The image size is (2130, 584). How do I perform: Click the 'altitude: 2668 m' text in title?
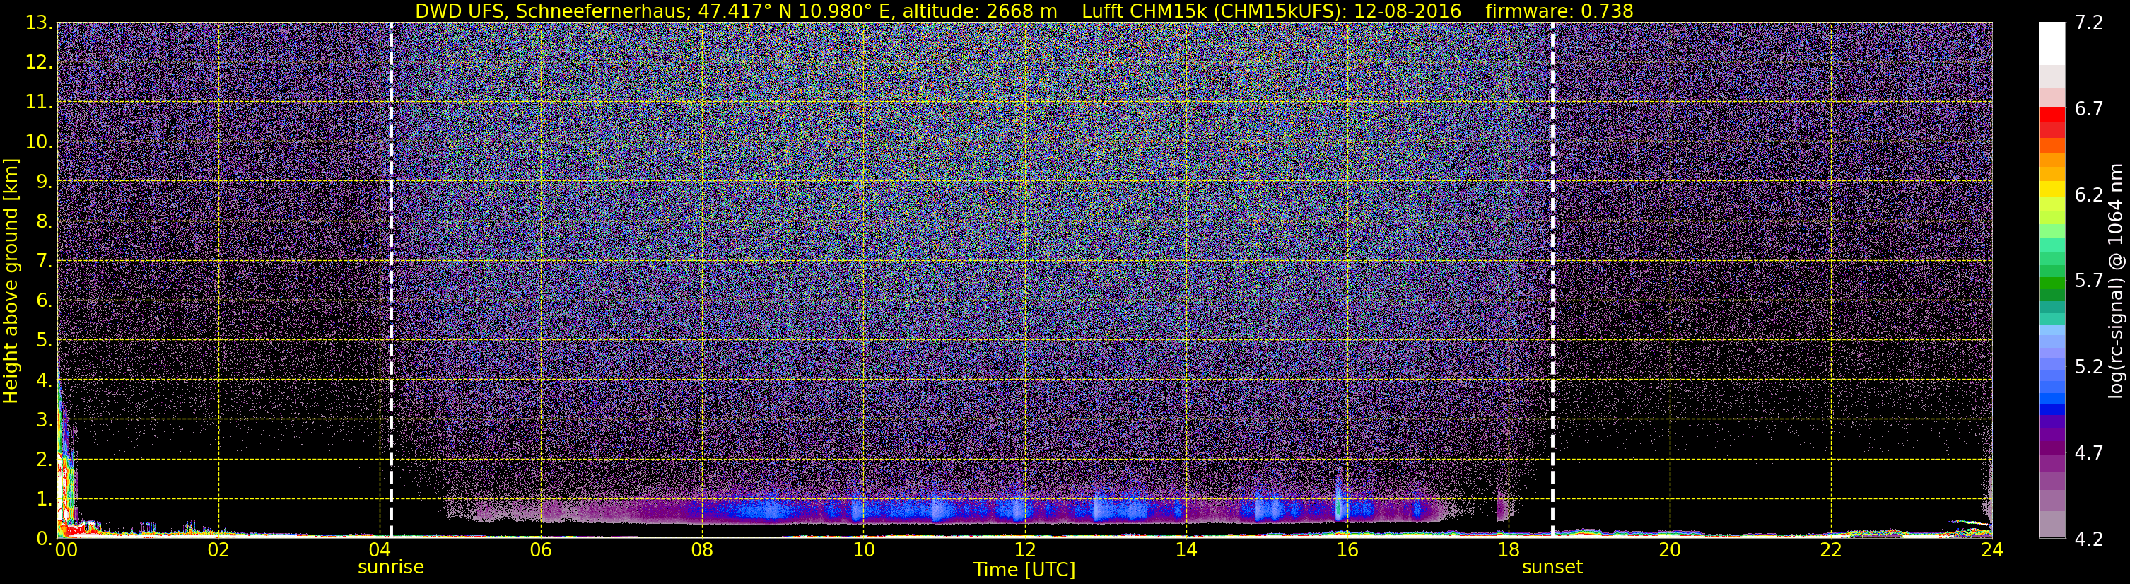(980, 11)
